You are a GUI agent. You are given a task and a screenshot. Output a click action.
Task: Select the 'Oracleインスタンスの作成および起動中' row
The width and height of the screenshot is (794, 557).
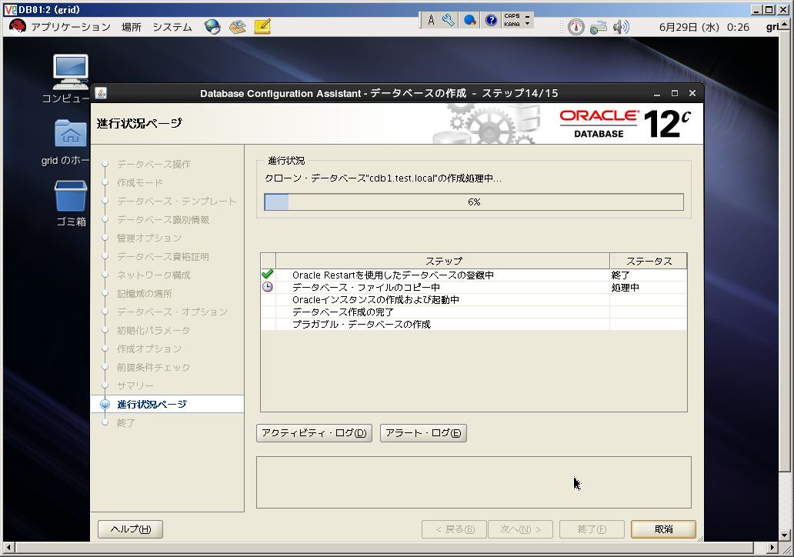474,300
